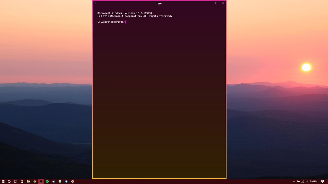Expand hidden system tray icons

point(294,181)
